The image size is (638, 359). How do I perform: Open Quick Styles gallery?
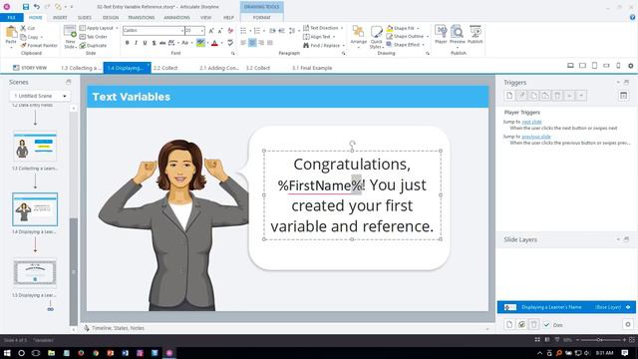pos(376,37)
